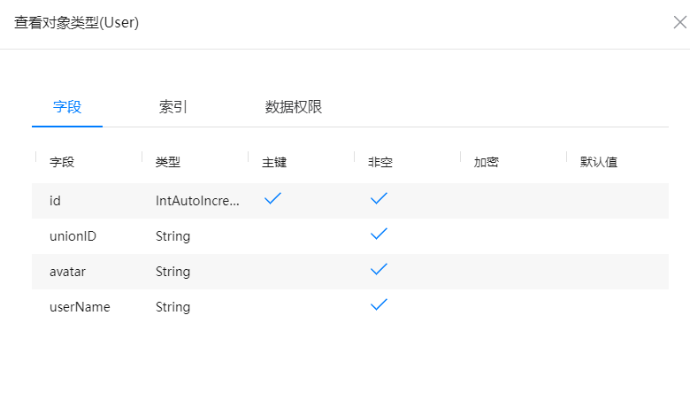
Task: Click the 主键 column header
Action: [274, 163]
